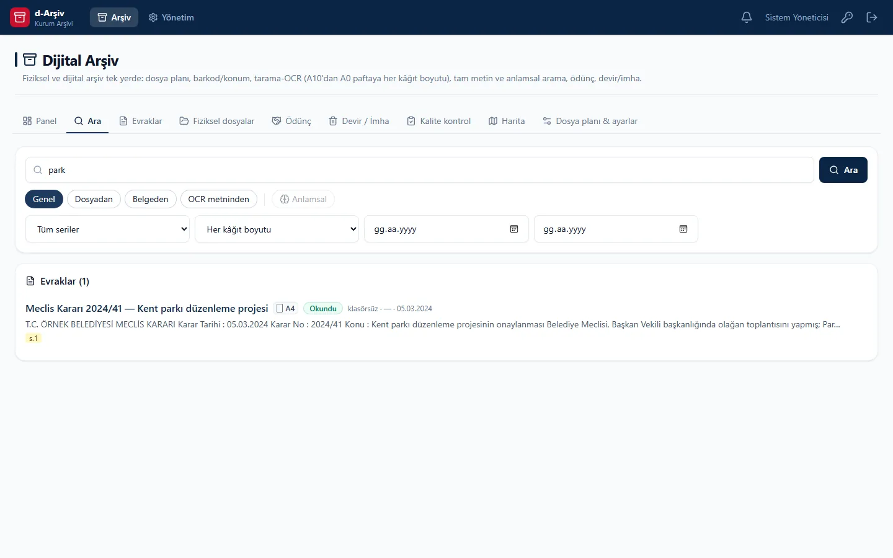This screenshot has width=893, height=558.
Task: Click the second gg.aa.yyyy date field
Action: coord(616,229)
